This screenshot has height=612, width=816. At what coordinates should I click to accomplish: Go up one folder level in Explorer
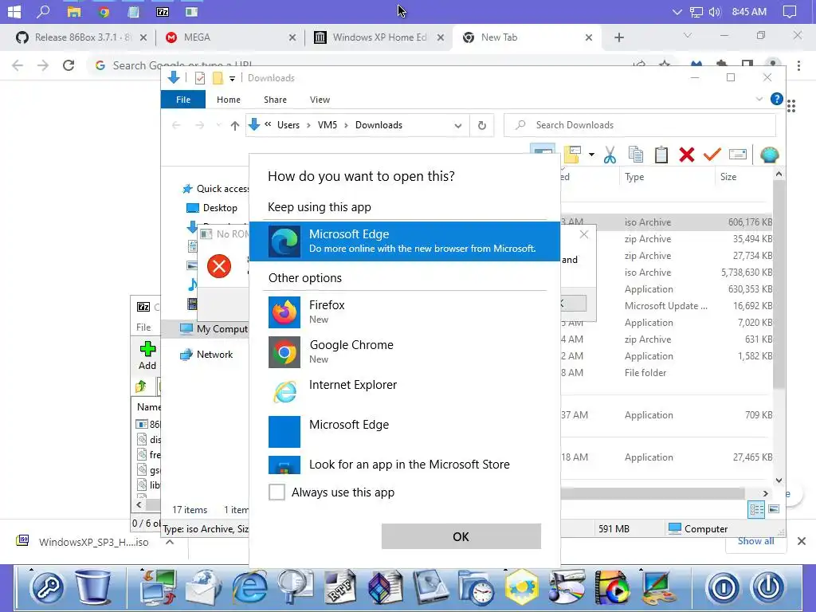[x=235, y=125]
